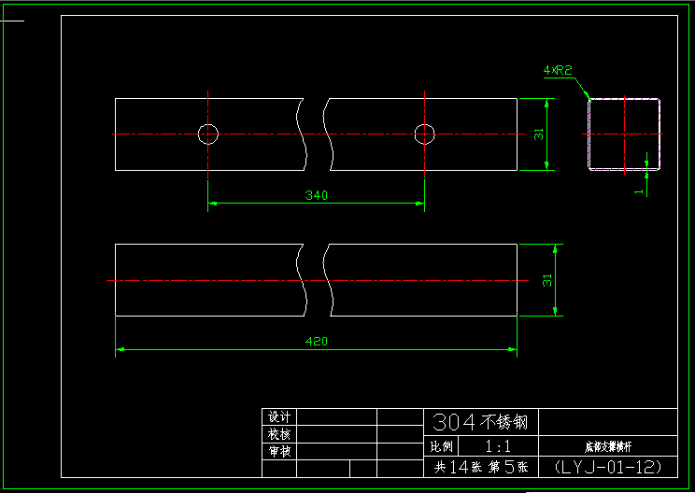
Task: Click the 校核 label in the title block
Action: 279,433
